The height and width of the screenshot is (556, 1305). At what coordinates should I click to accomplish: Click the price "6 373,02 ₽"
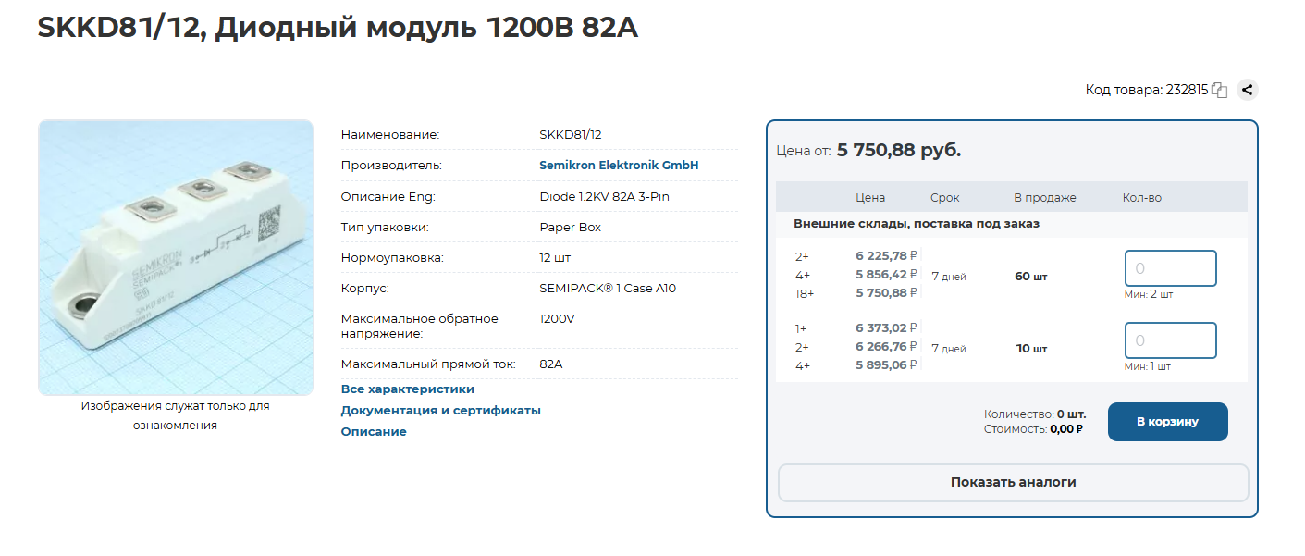point(886,328)
